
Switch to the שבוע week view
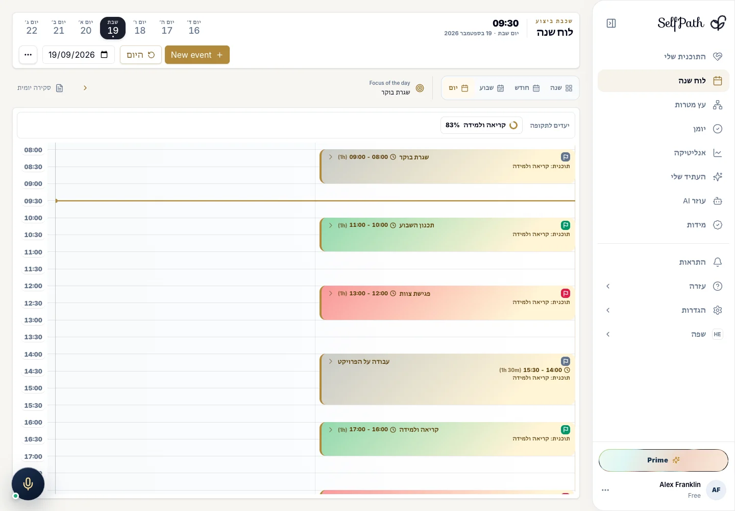point(492,88)
